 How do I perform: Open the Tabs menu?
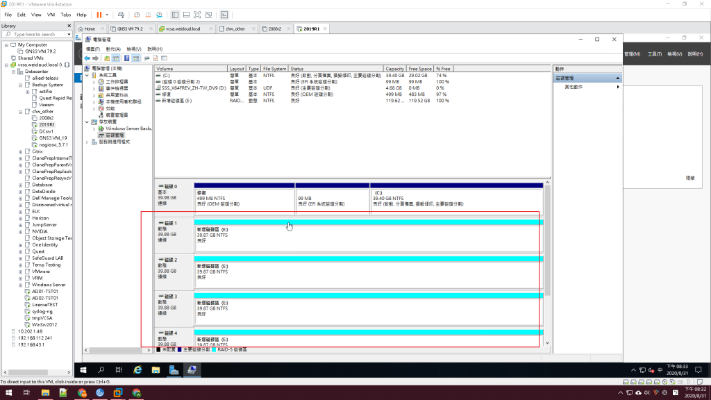[x=66, y=15]
